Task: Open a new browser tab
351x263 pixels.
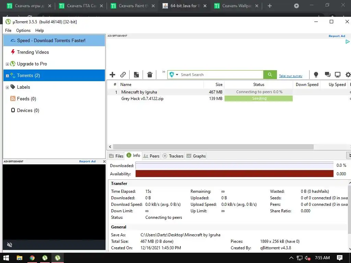Action: [x=269, y=6]
